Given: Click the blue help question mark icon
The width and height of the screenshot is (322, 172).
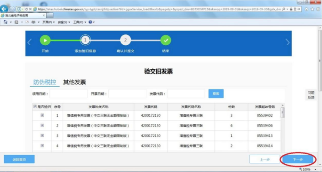Looking at the screenshot, I should (90, 22).
